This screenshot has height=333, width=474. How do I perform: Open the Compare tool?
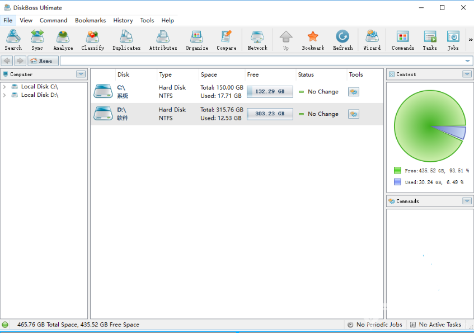227,40
